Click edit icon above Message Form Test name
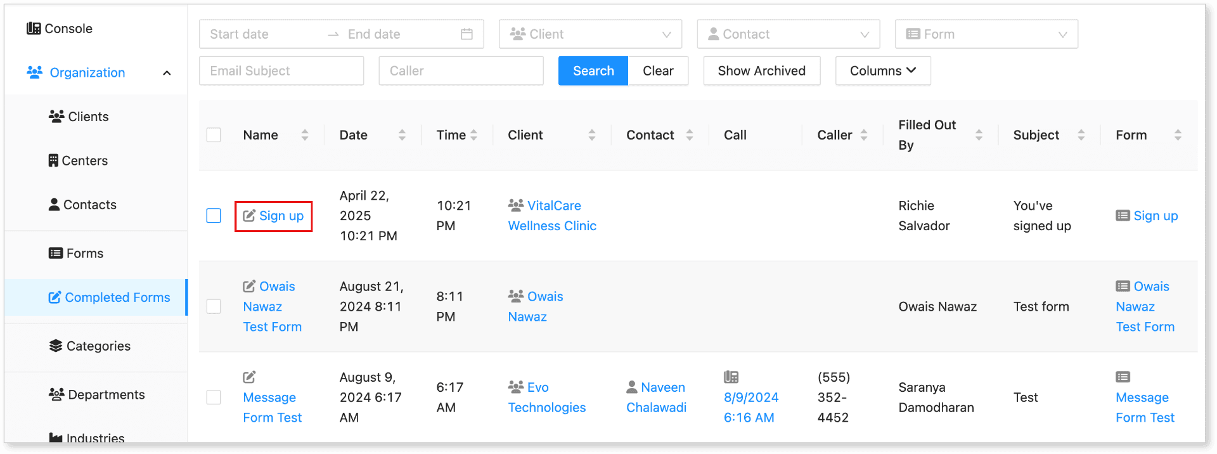The image size is (1217, 454). 249,377
